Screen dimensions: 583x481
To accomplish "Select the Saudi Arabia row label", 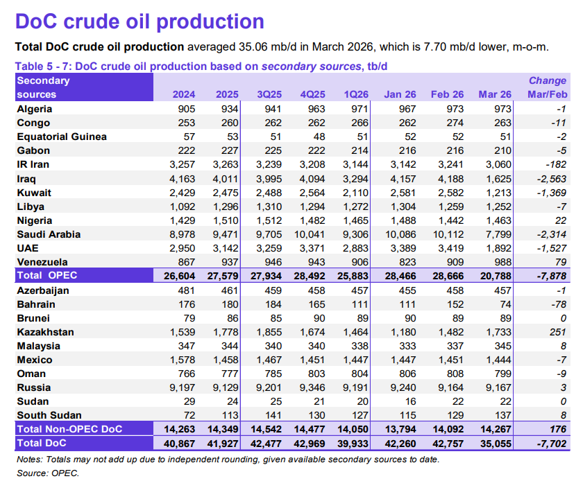I will pyautogui.click(x=48, y=234).
